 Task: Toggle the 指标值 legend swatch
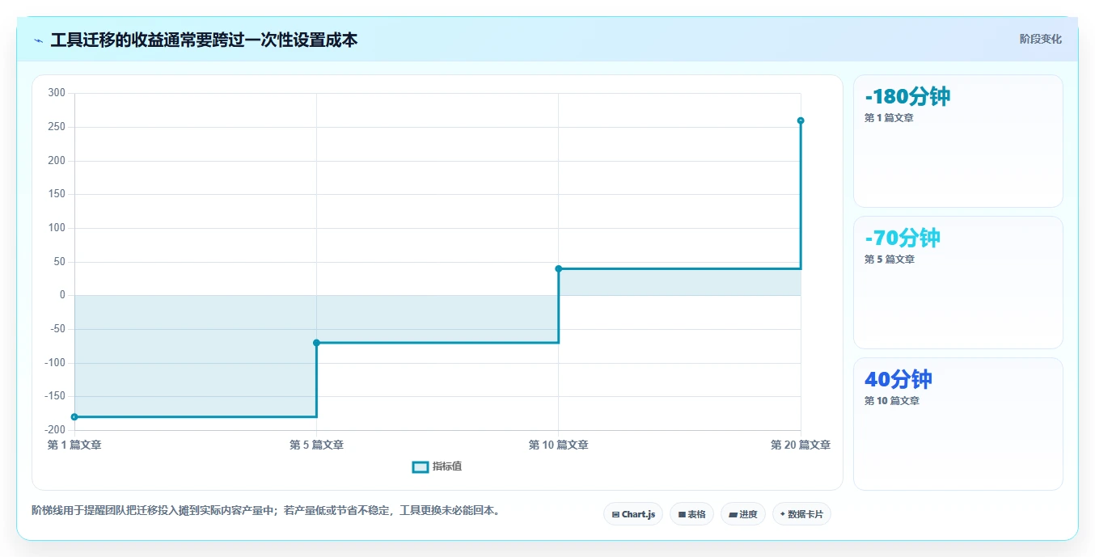coord(421,467)
